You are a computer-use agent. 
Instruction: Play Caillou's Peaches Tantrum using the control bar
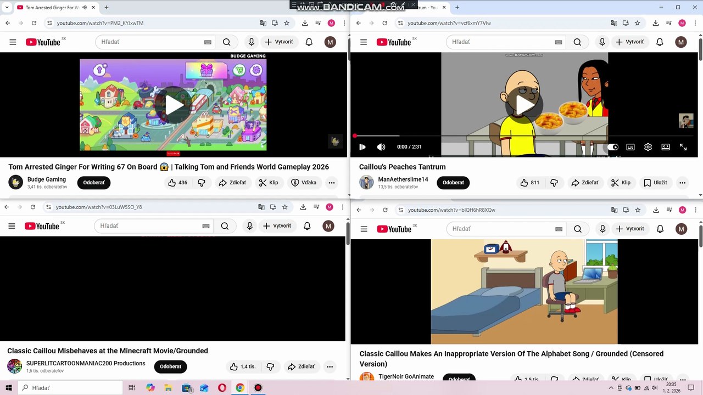[x=362, y=147]
